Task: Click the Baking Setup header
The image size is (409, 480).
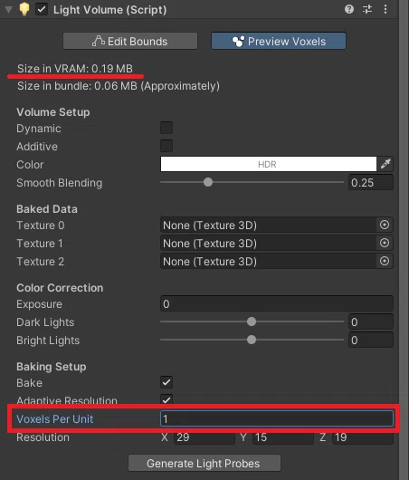Action: (x=51, y=366)
